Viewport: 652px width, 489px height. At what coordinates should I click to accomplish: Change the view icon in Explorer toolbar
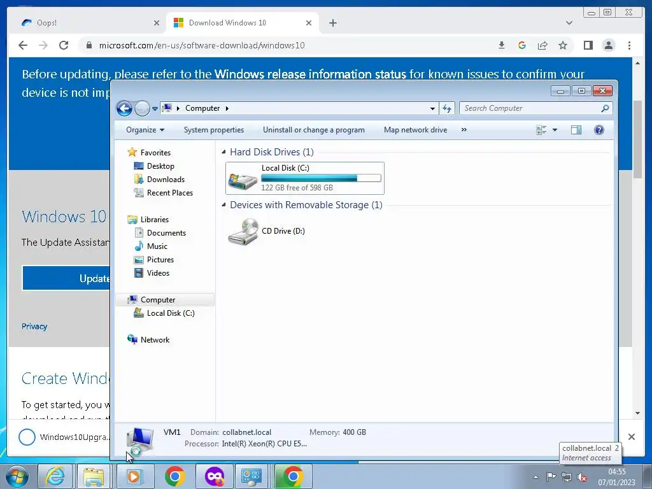[x=541, y=130]
